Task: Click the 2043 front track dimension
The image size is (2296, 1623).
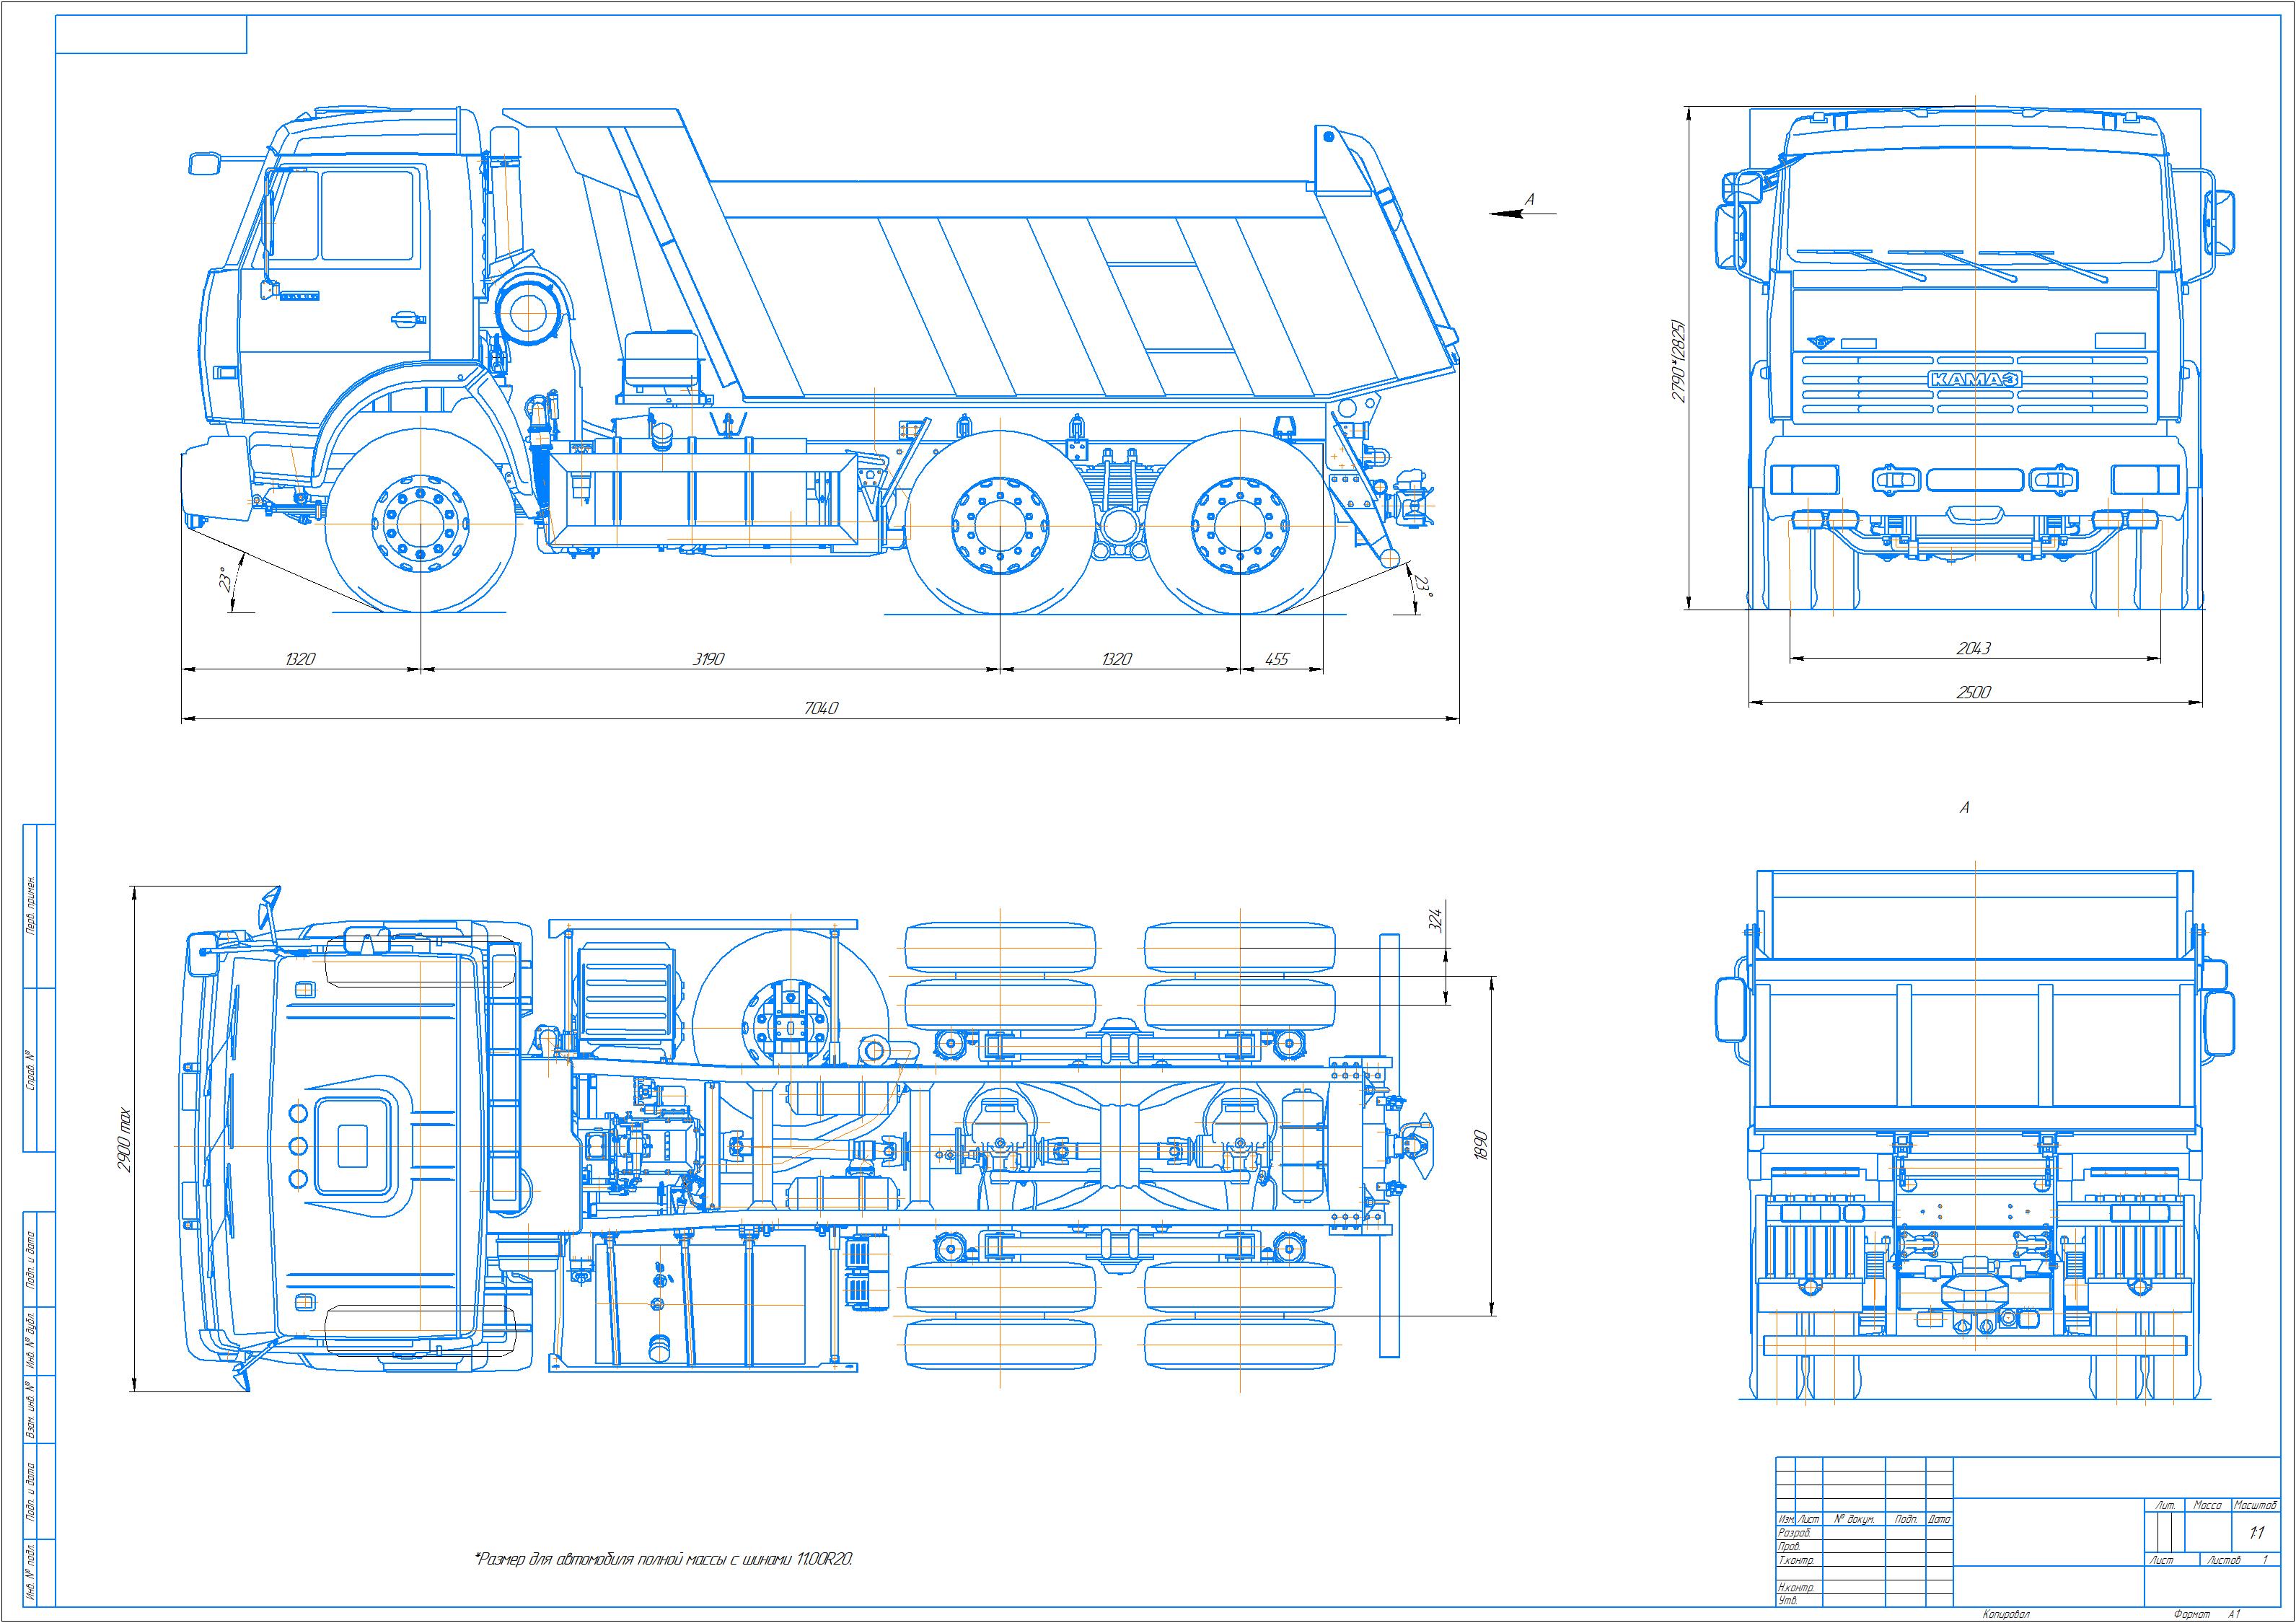Action: pyautogui.click(x=1973, y=648)
